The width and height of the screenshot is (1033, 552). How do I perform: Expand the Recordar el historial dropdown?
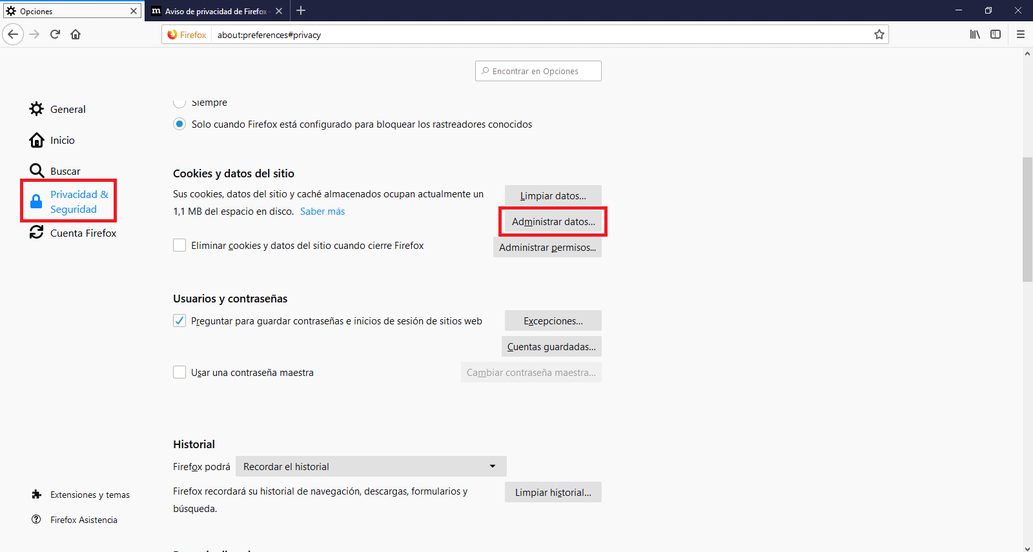(371, 466)
